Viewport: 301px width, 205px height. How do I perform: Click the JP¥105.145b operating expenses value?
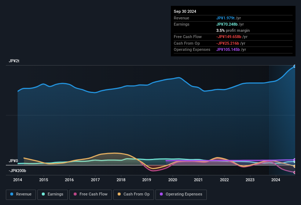coord(228,50)
